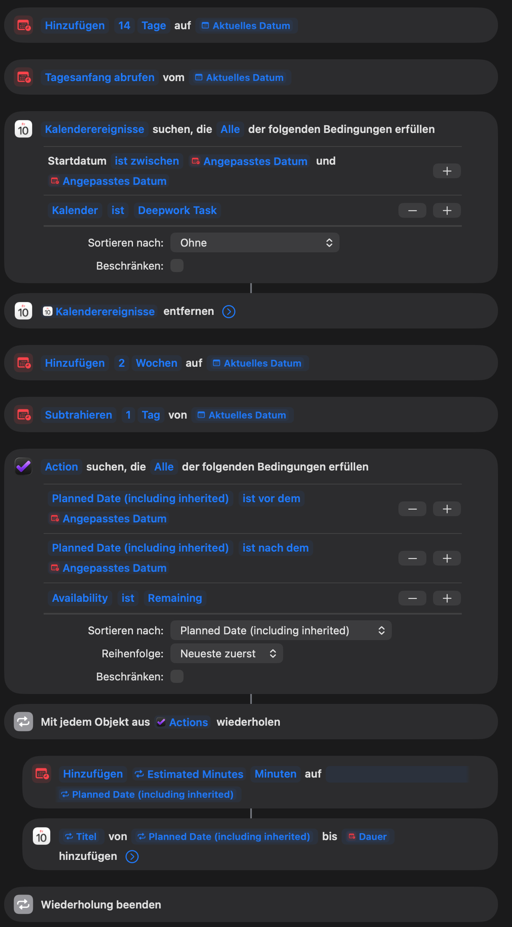Change the 'ist zwischen' Startdatum operator

click(x=147, y=161)
